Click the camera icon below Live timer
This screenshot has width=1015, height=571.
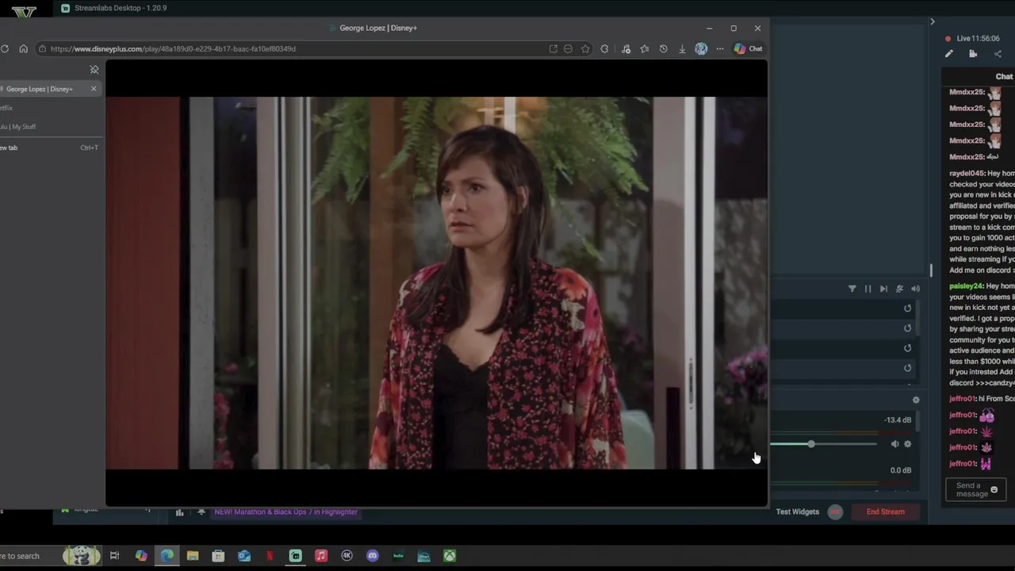(x=973, y=54)
